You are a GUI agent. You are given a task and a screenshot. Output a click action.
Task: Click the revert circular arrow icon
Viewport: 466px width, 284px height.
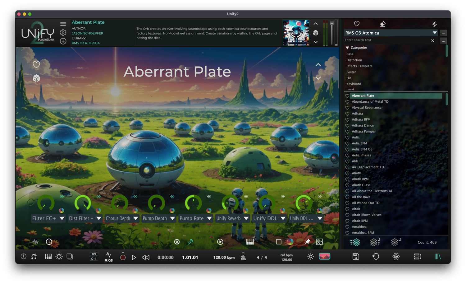click(376, 256)
